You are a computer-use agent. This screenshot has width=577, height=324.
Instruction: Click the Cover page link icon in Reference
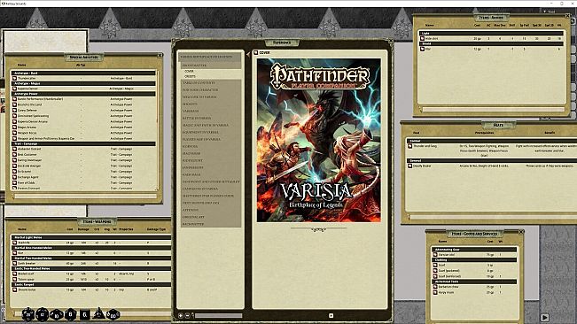tap(256, 53)
